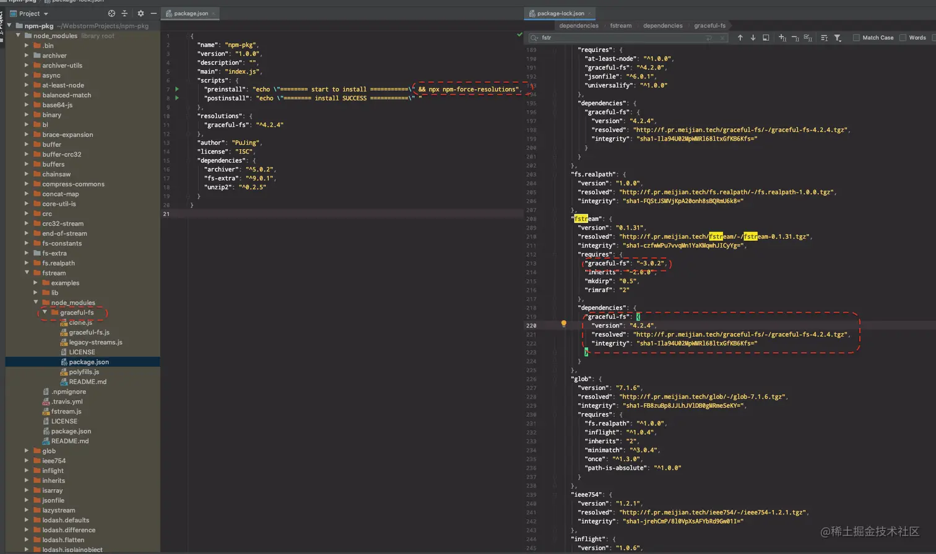Image resolution: width=936 pixels, height=554 pixels.
Task: Select the package-lock.json editor tab
Action: coord(560,13)
